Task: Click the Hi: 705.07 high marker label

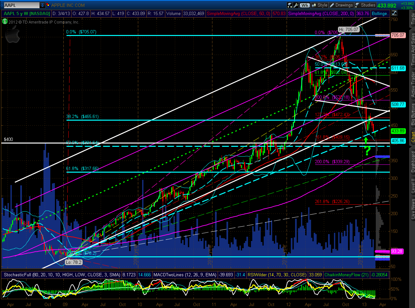Action: click(349, 29)
